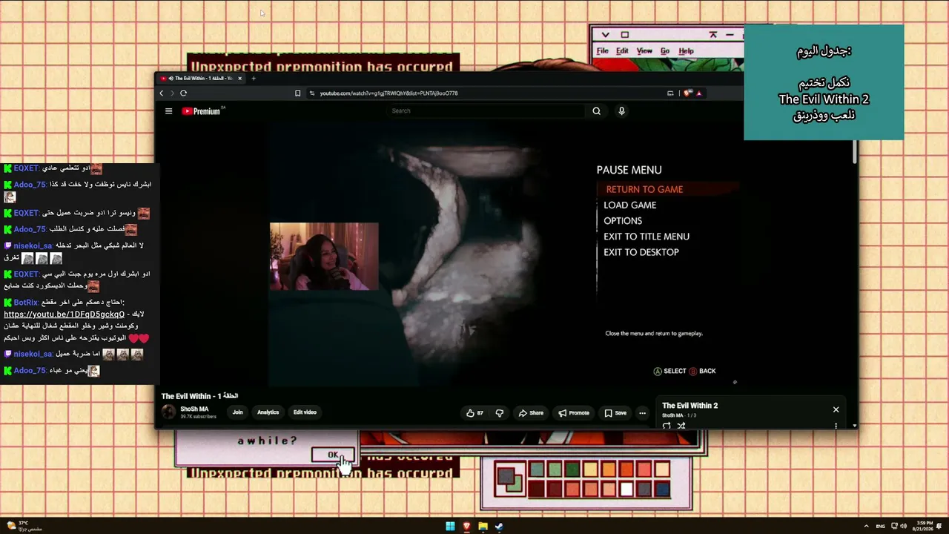Open View menu in the retro window
The image size is (949, 534).
click(x=645, y=51)
